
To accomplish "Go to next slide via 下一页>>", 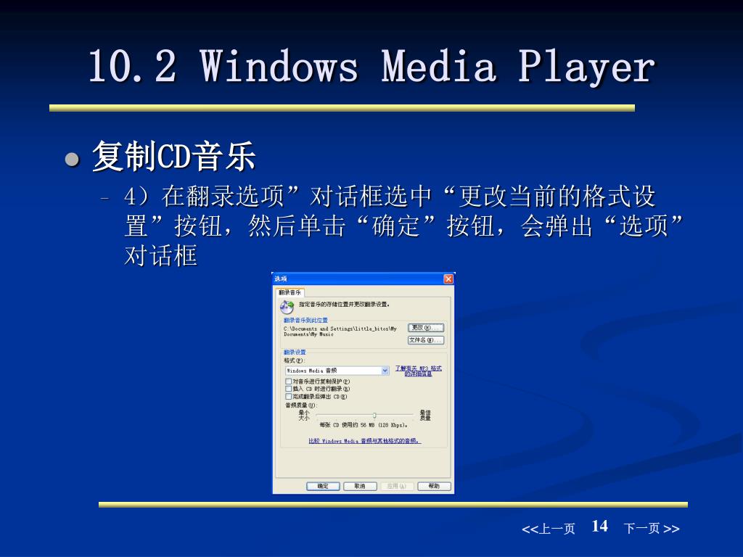I will pos(652,529).
